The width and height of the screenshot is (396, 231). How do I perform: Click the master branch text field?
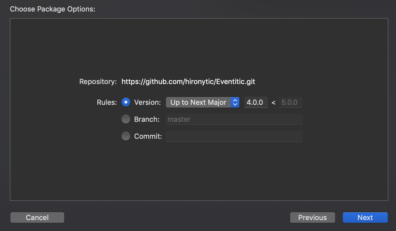pos(233,119)
